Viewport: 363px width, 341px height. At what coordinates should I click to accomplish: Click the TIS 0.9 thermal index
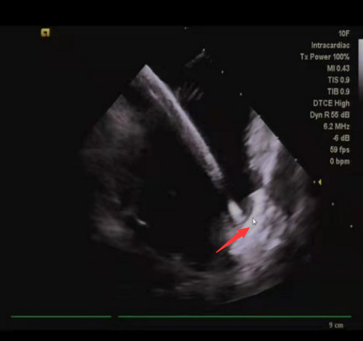pyautogui.click(x=339, y=80)
